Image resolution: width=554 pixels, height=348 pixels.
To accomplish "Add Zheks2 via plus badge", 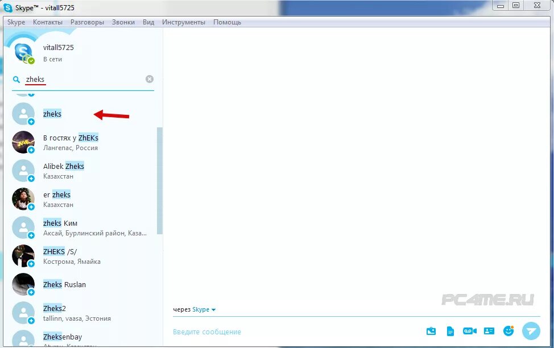I will tap(31, 321).
